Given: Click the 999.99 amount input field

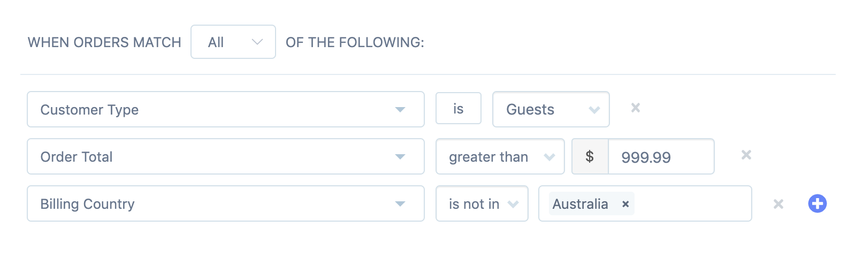Looking at the screenshot, I should click(660, 157).
